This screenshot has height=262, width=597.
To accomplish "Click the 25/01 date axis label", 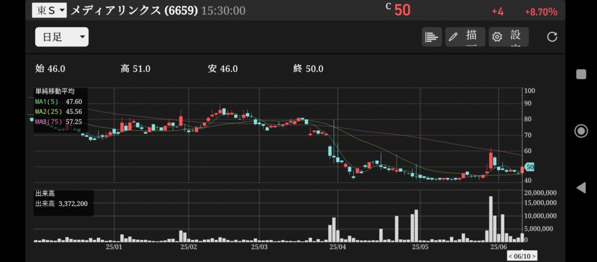I will (114, 247).
